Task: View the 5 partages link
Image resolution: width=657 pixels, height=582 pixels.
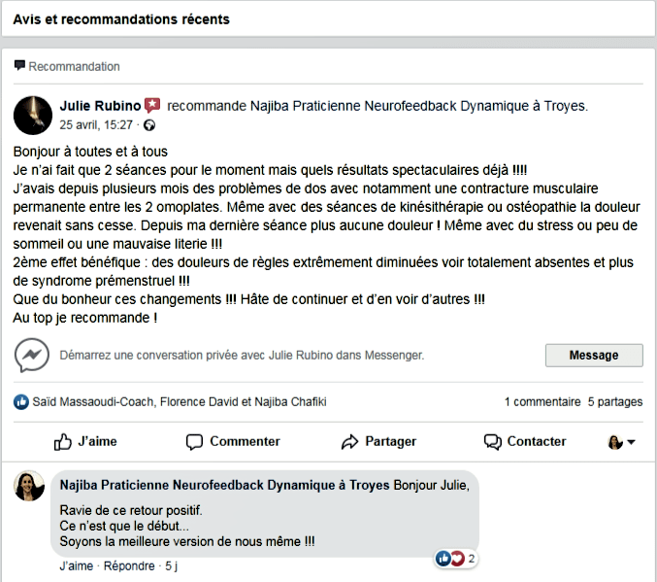Action: (615, 401)
